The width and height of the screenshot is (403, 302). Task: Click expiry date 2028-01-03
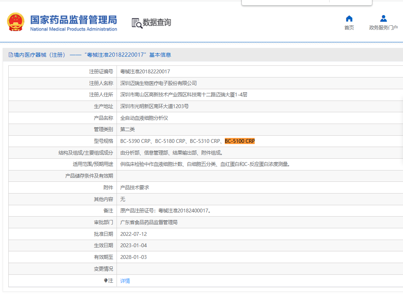(134, 257)
